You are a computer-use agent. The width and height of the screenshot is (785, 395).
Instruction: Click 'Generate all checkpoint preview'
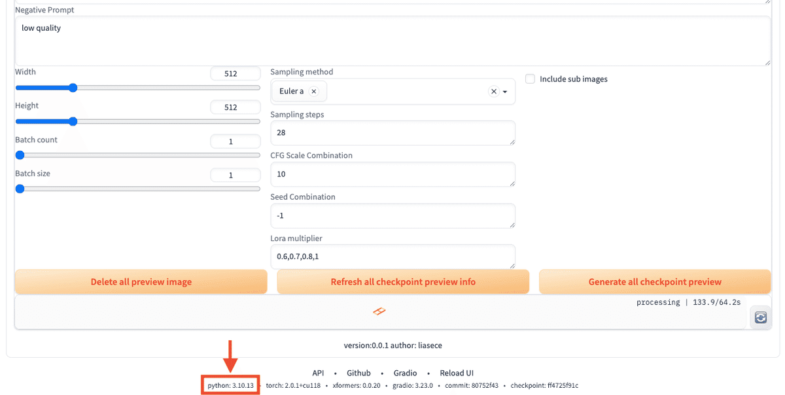point(654,281)
